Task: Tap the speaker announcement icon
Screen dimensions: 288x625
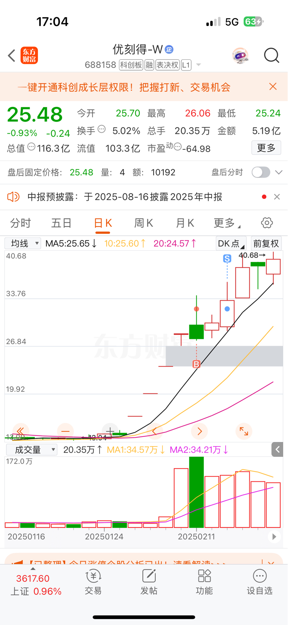Action: point(13,197)
